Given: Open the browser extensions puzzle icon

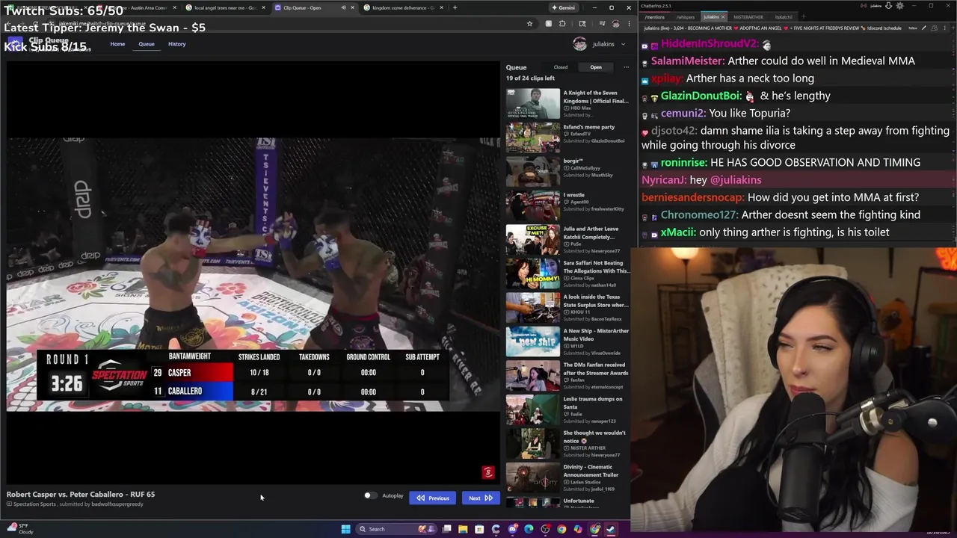Looking at the screenshot, I should pos(562,23).
